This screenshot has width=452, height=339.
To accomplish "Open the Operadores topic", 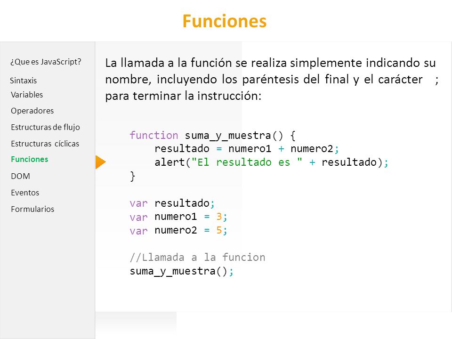I will click(x=32, y=111).
